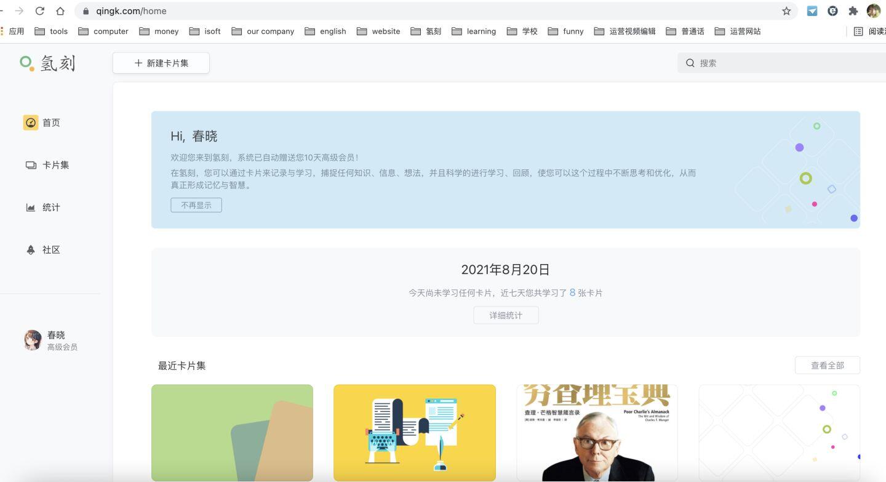Open the 卡片集 card deck icon
This screenshot has width=886, height=482.
[31, 165]
